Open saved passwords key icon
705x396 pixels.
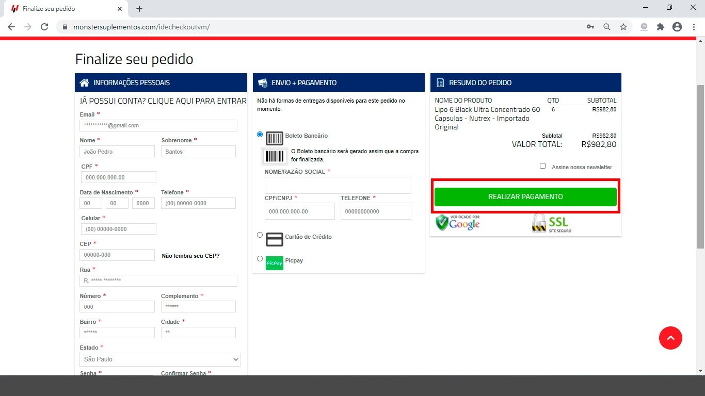[590, 27]
